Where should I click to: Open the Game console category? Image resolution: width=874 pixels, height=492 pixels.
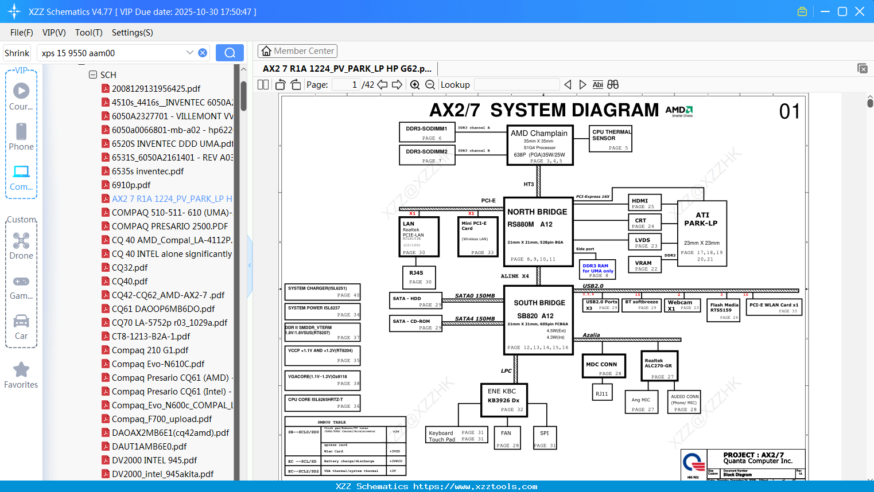coord(21,287)
